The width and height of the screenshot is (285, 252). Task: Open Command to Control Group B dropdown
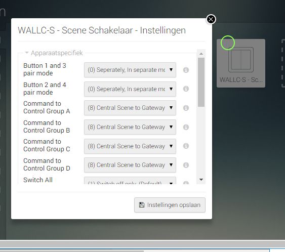tap(130, 127)
